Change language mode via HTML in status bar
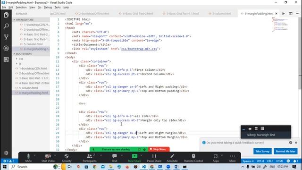The width and height of the screenshot is (302, 170). [280, 161]
